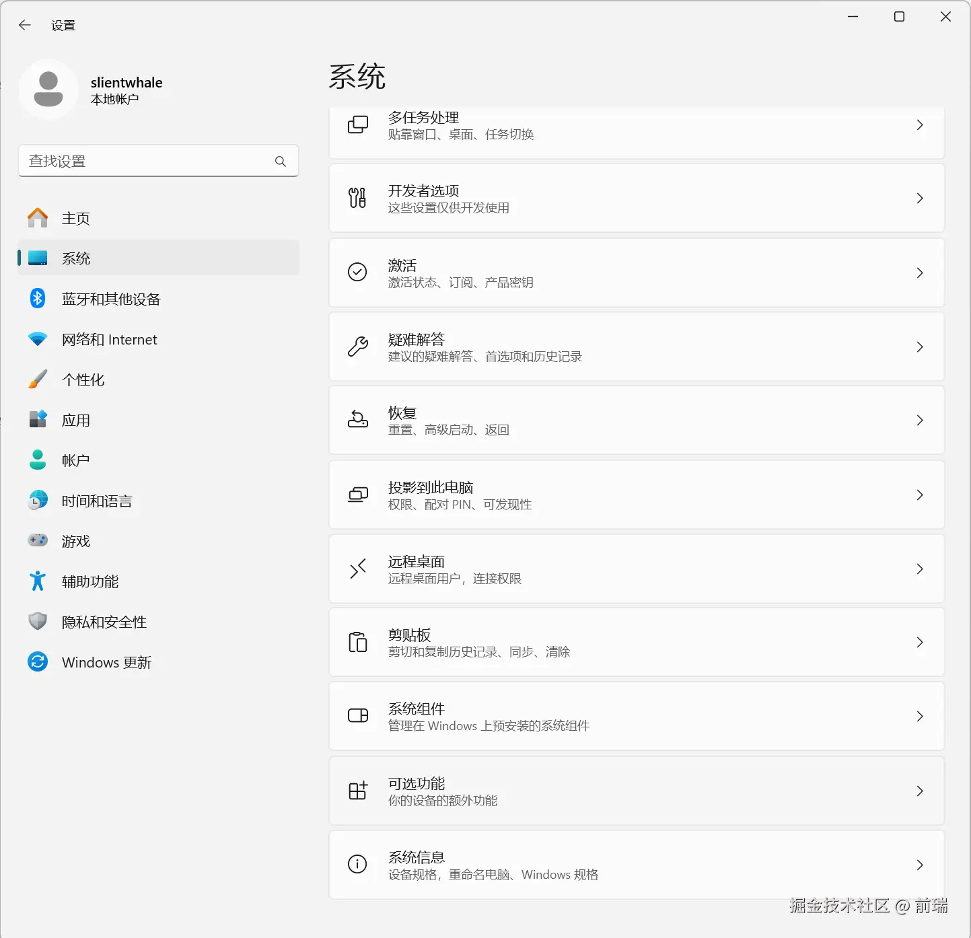The height and width of the screenshot is (938, 971).
Task: Click the search magnifier icon
Action: point(281,161)
